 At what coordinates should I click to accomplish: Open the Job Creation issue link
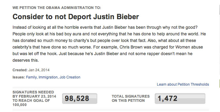[x=70, y=77]
